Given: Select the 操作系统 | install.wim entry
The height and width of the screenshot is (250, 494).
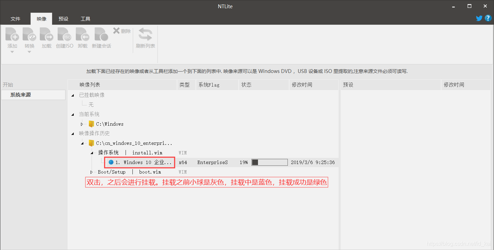Looking at the screenshot, I should pyautogui.click(x=130, y=153).
